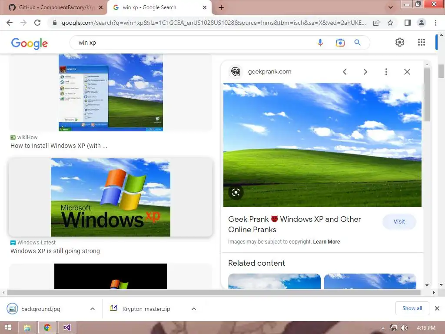
Task: Open a new browser tab
Action: [x=221, y=7]
